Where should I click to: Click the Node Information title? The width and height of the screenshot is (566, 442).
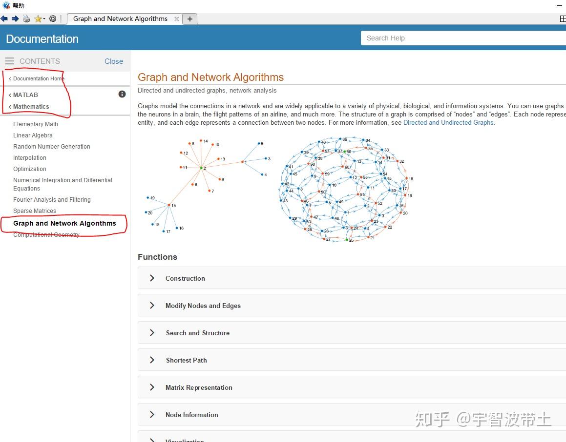click(x=191, y=415)
